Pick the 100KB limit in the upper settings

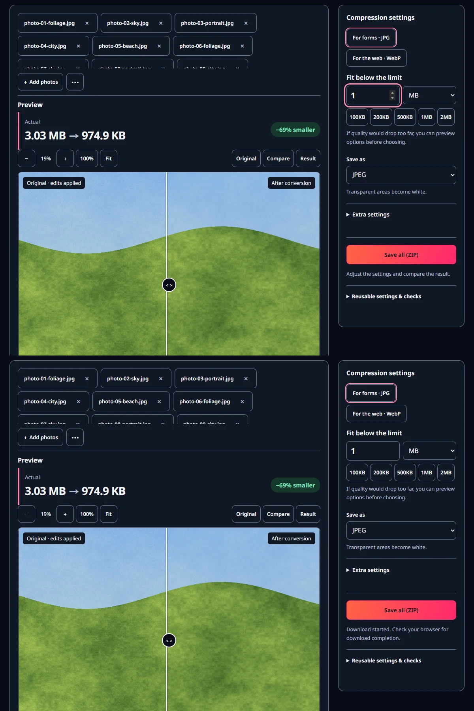(x=357, y=117)
